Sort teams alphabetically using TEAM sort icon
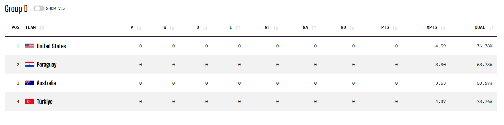This screenshot has width=504, height=125. click(42, 28)
